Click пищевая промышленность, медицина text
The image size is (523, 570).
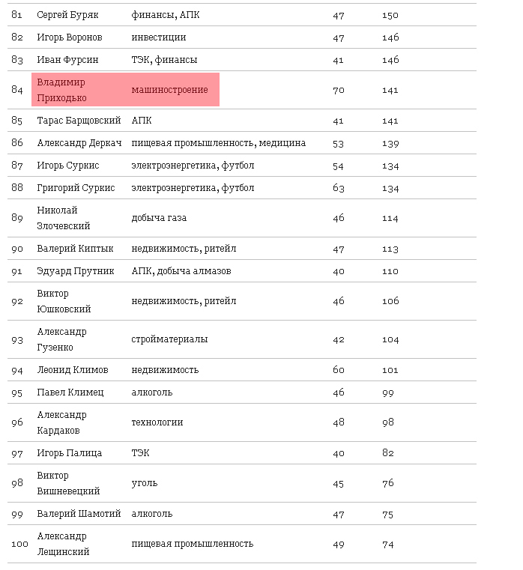[218, 143]
